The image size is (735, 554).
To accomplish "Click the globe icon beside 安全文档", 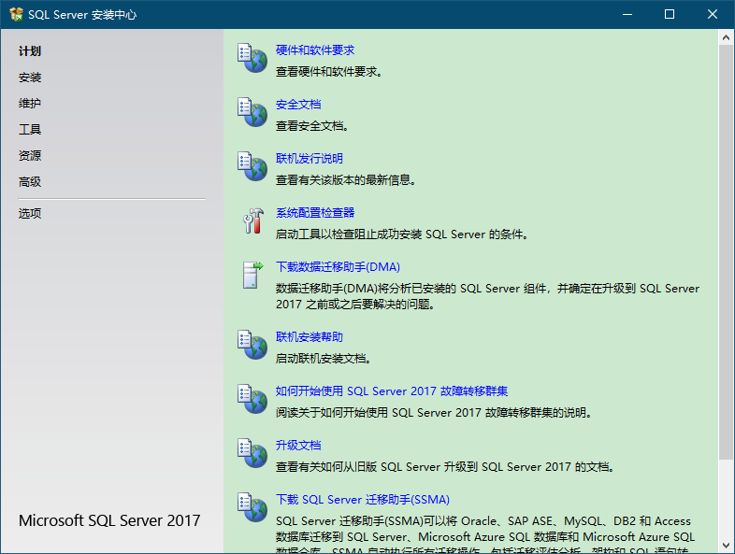I will pyautogui.click(x=252, y=112).
